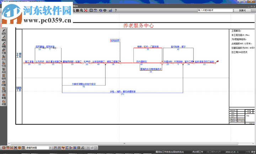Click the horizontal scrollbar left arrow

point(9,144)
